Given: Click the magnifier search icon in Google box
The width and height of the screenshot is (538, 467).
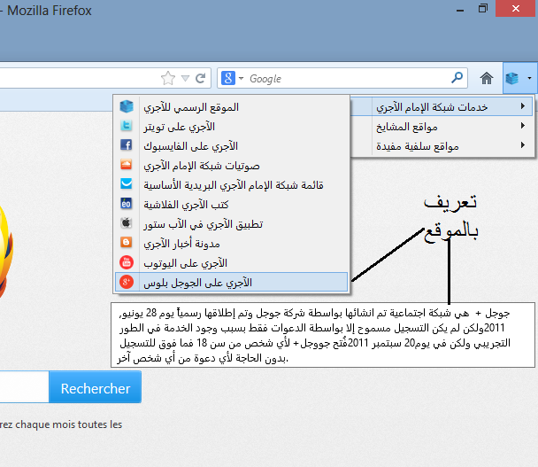Looking at the screenshot, I should click(457, 78).
